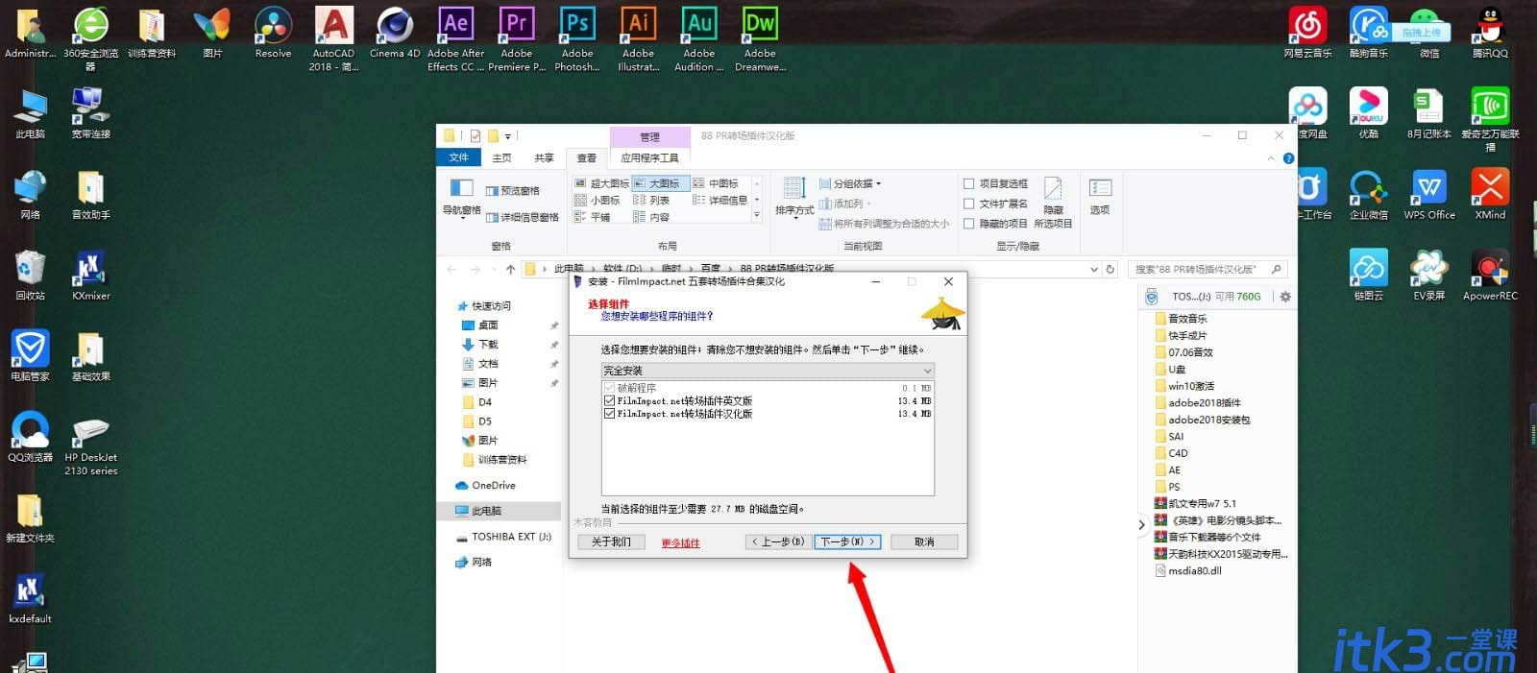
Task: Open Adobe Audition desktop icon
Action: click(699, 38)
